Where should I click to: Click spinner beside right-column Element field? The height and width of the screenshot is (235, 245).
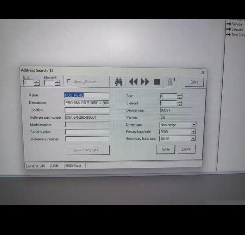pyautogui.click(x=180, y=103)
